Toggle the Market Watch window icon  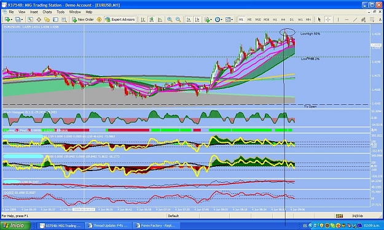(30, 20)
